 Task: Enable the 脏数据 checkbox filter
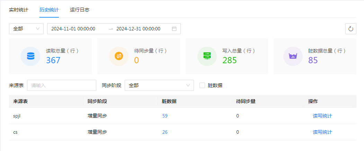click(202, 85)
